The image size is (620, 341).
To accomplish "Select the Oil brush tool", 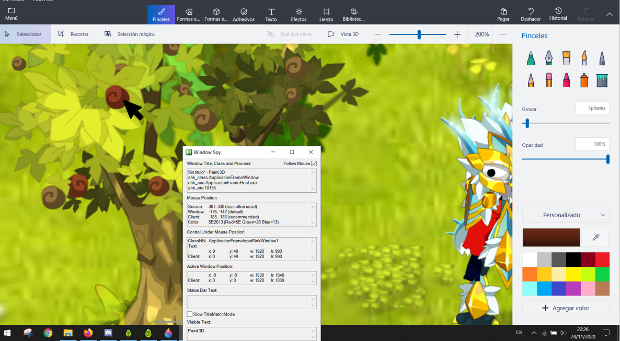I will point(566,58).
